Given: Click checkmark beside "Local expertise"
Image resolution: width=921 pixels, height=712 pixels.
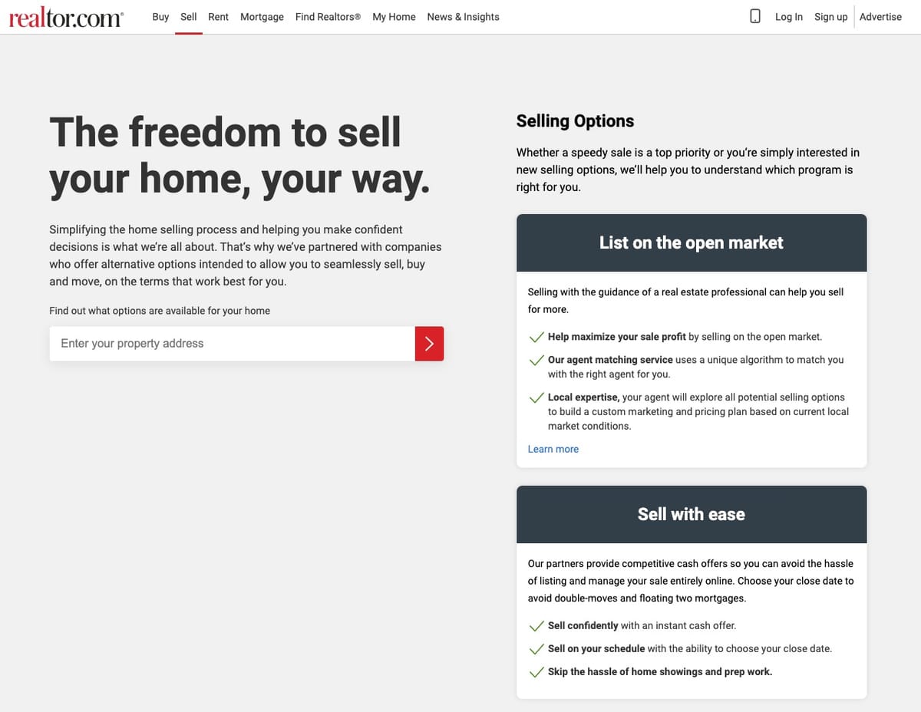Looking at the screenshot, I should (x=536, y=398).
